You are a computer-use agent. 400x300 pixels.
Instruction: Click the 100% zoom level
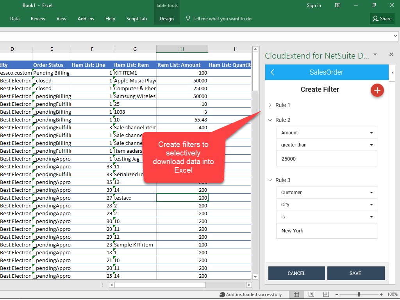tap(392, 295)
